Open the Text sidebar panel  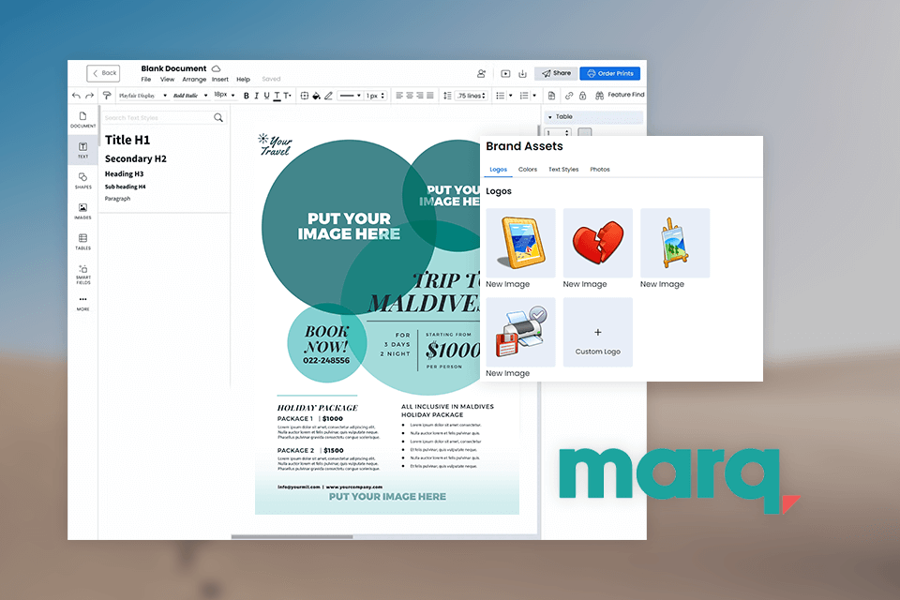click(x=83, y=150)
